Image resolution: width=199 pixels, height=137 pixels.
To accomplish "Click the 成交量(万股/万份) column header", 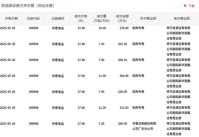I will pos(101,18).
